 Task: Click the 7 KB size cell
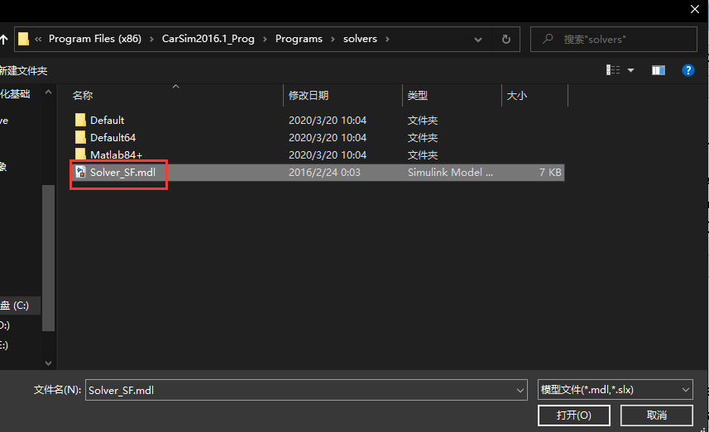point(550,172)
